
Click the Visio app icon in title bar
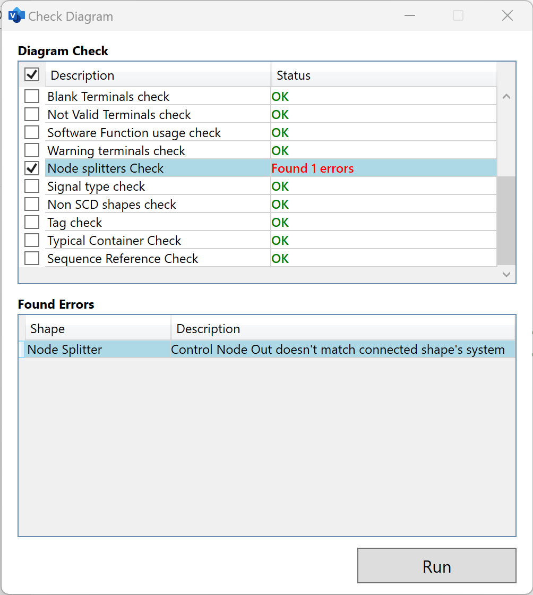(x=16, y=15)
